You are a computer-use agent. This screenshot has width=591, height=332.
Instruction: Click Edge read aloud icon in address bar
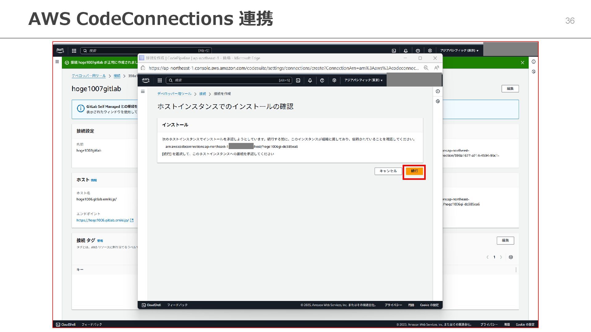[436, 68]
